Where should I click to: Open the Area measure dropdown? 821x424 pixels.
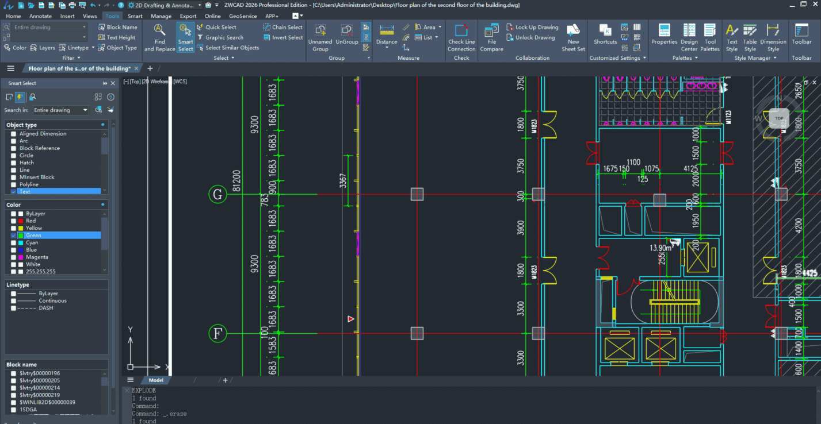click(440, 27)
